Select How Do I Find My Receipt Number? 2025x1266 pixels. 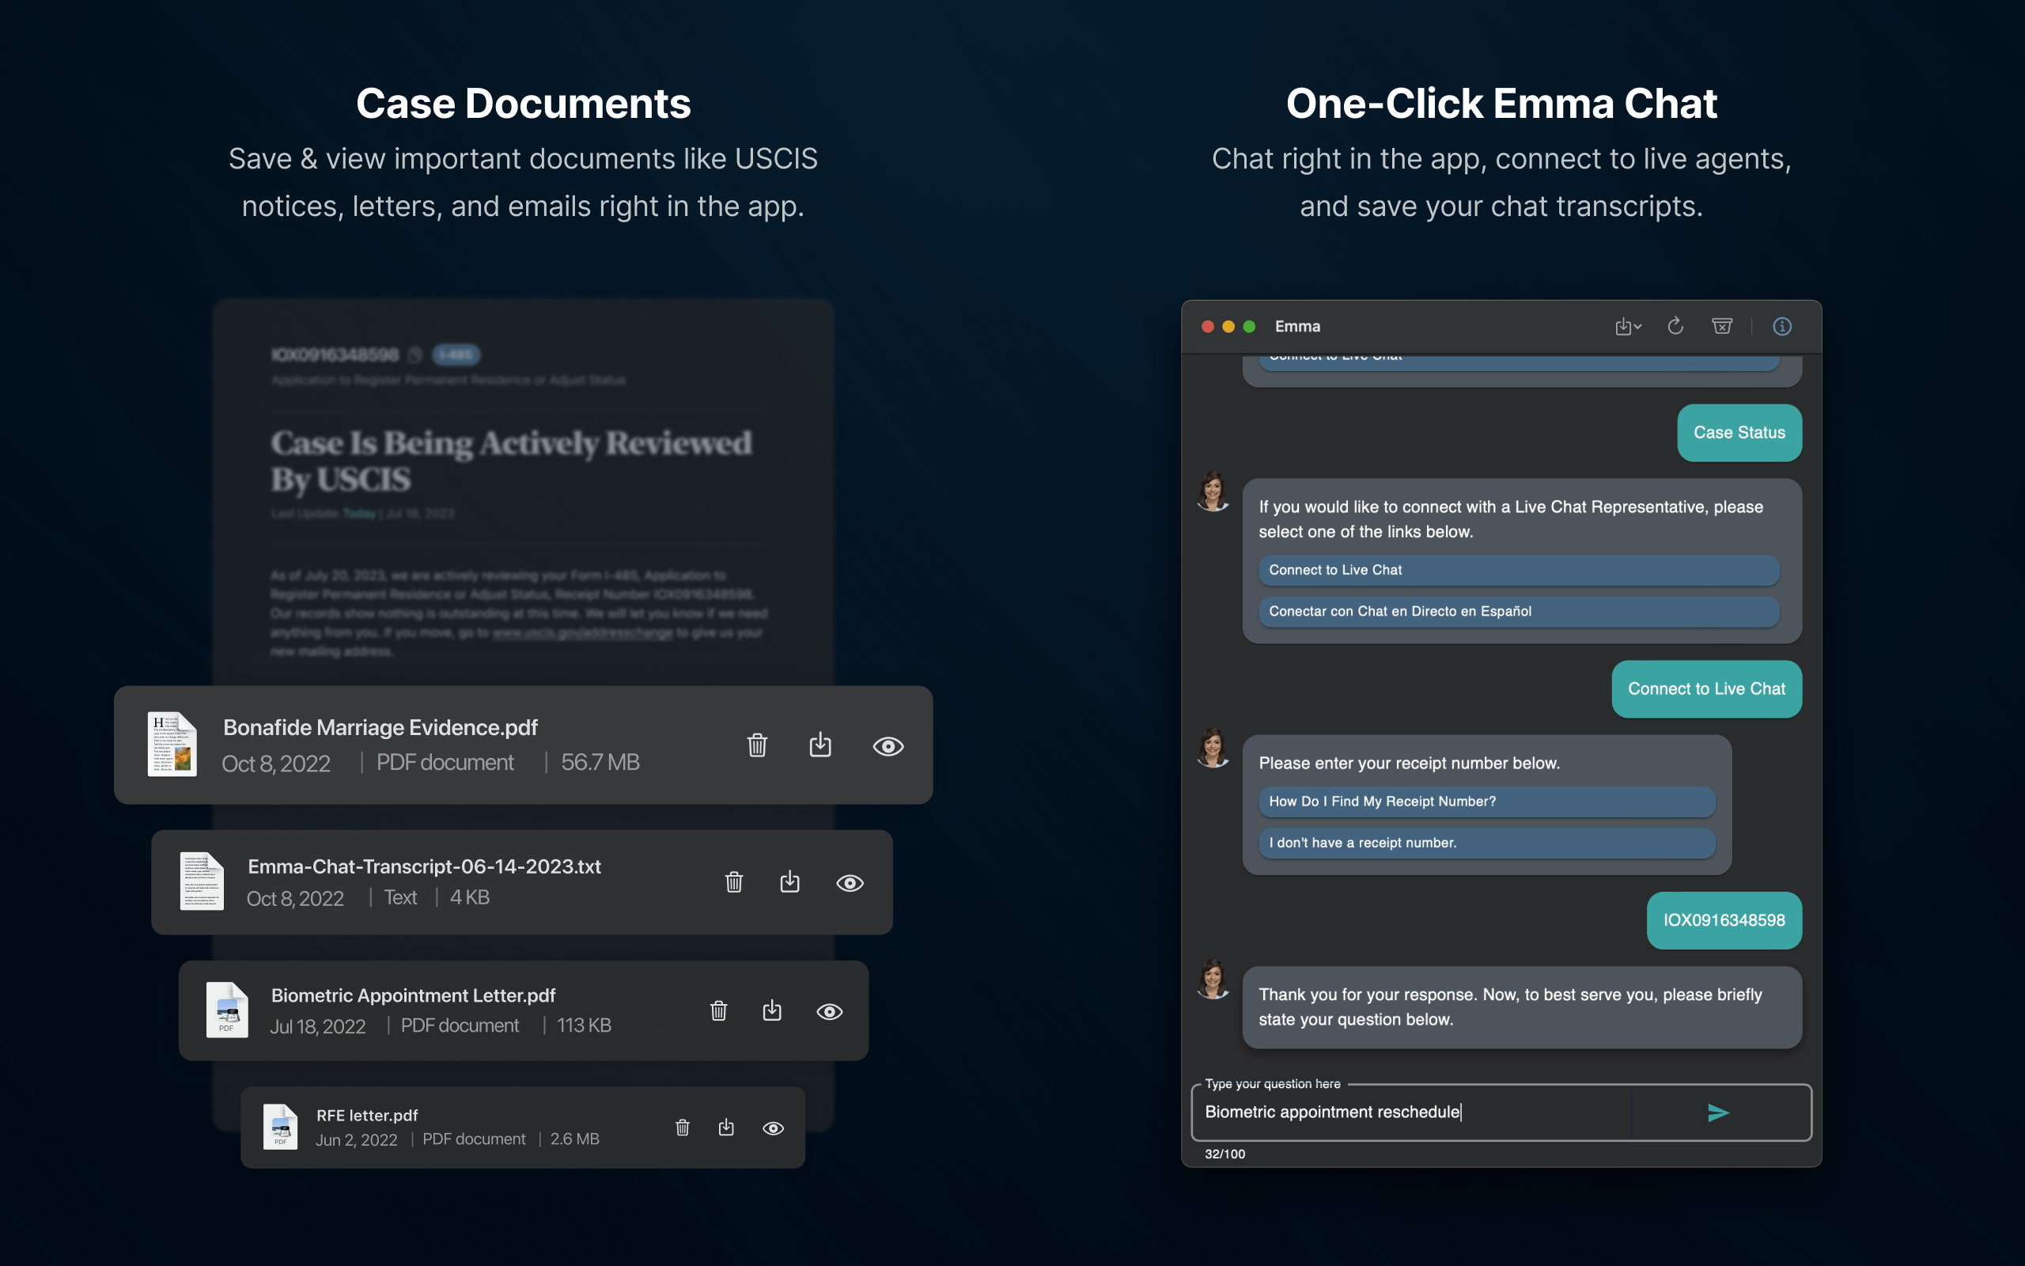coord(1487,802)
